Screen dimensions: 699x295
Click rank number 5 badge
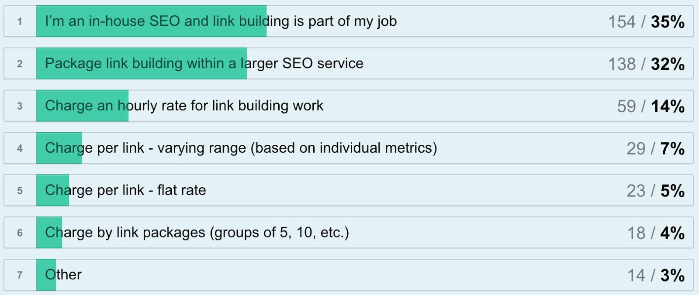[20, 191]
